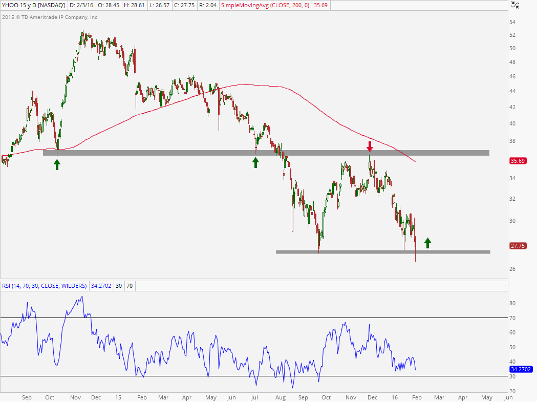Click the 32 price axis label
This screenshot has height=402, width=537.
(512, 199)
